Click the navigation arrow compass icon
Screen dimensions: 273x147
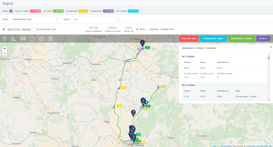(x=41, y=39)
